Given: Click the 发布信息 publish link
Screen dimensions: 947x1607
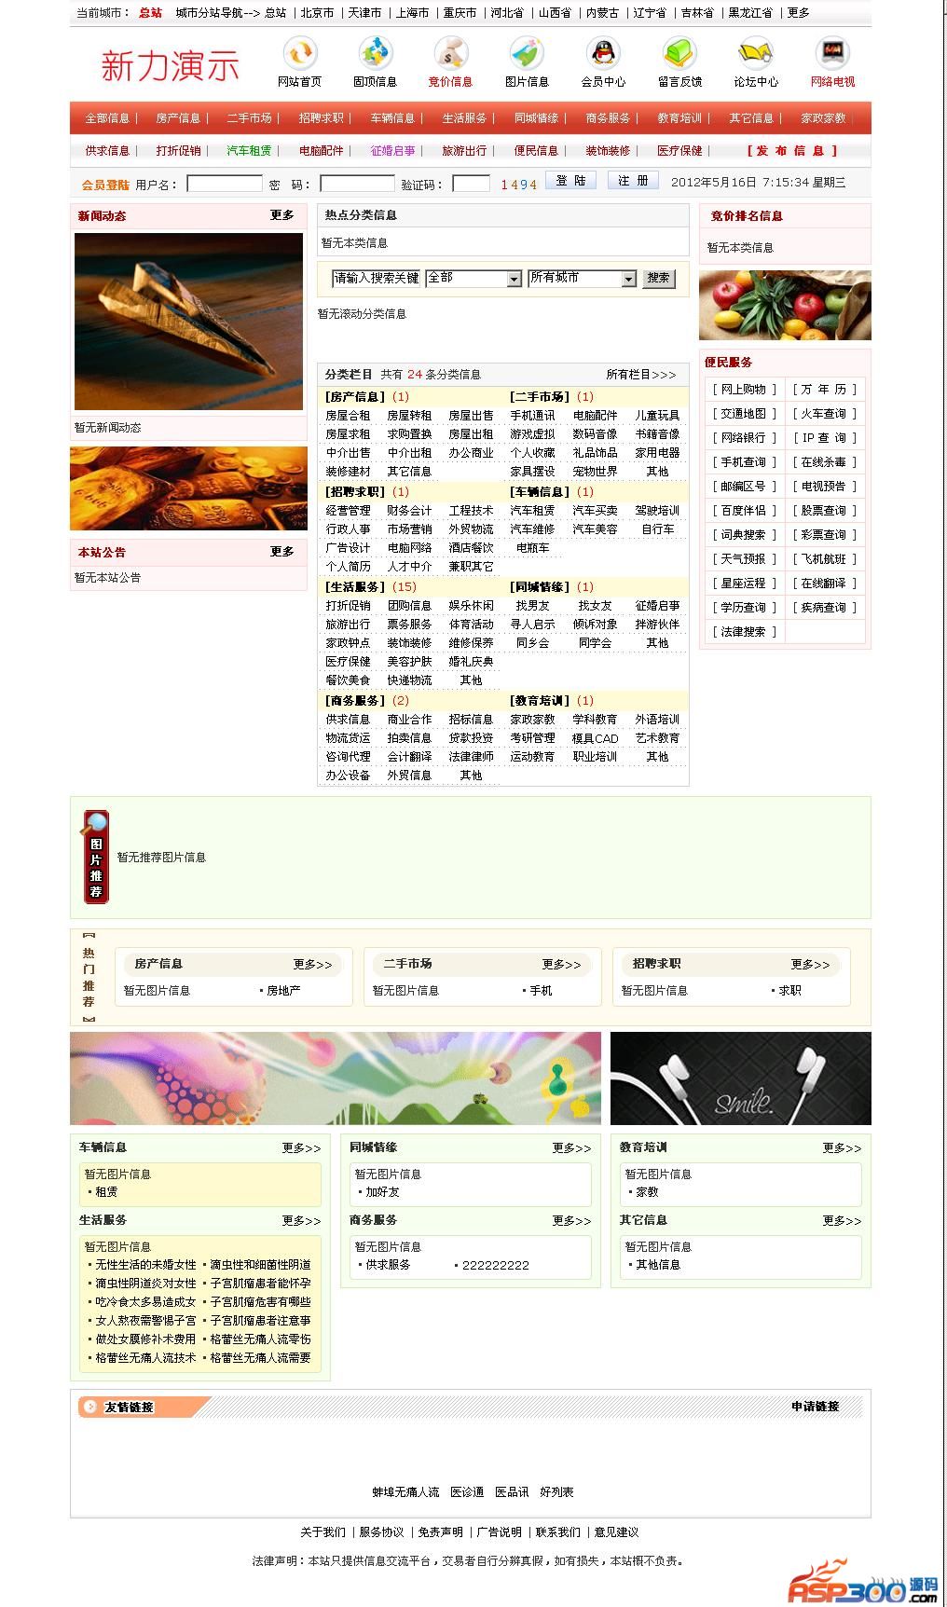Looking at the screenshot, I should 792,150.
